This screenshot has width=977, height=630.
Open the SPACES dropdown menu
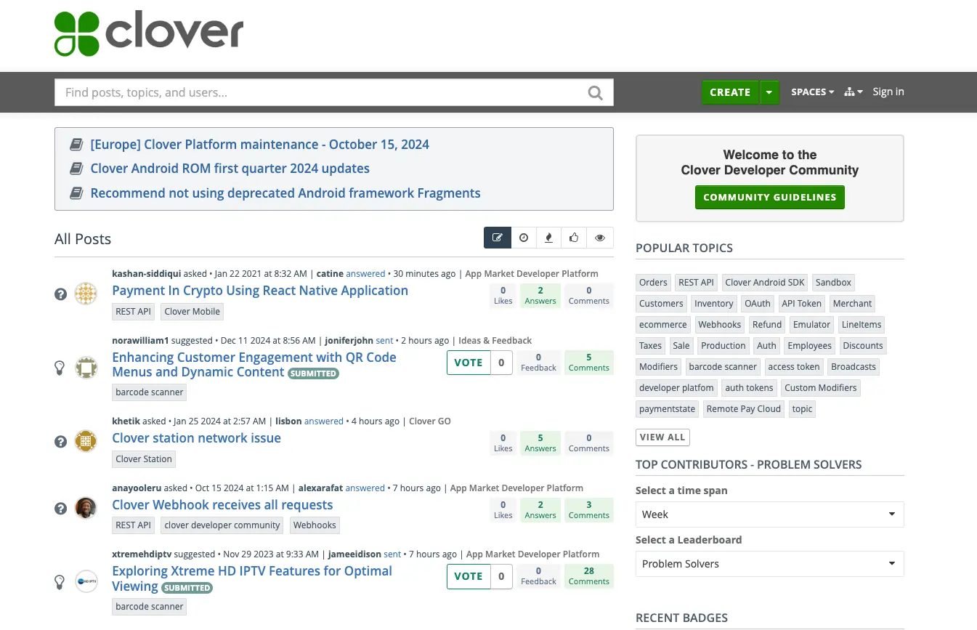[x=812, y=92]
